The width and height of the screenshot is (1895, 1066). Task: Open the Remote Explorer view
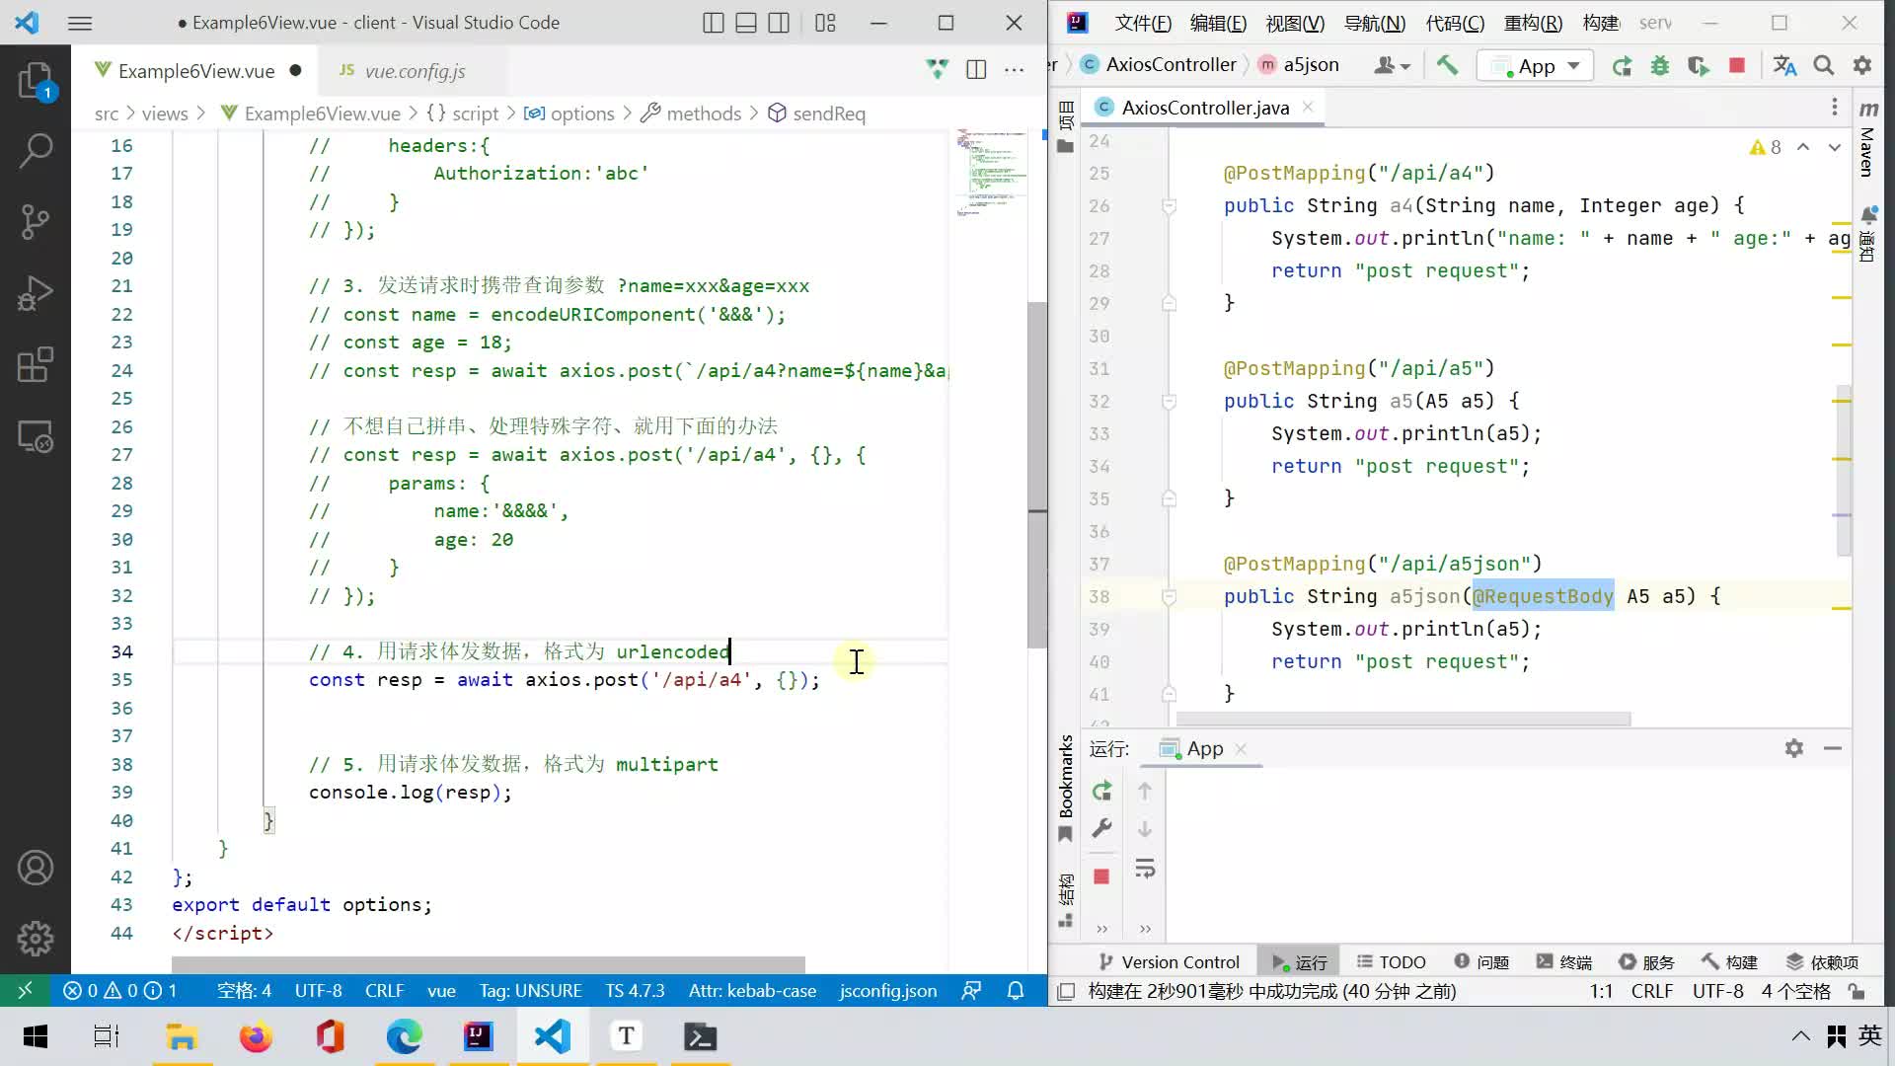[36, 436]
